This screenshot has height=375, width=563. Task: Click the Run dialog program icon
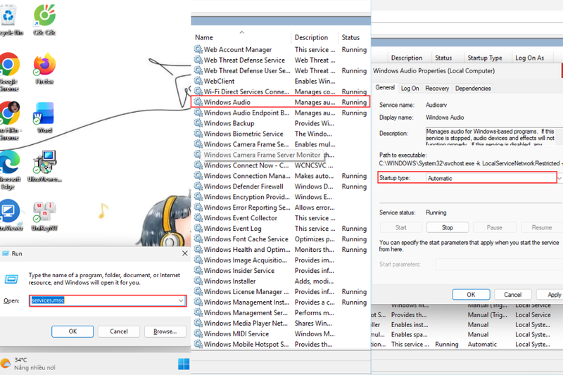click(x=11, y=279)
